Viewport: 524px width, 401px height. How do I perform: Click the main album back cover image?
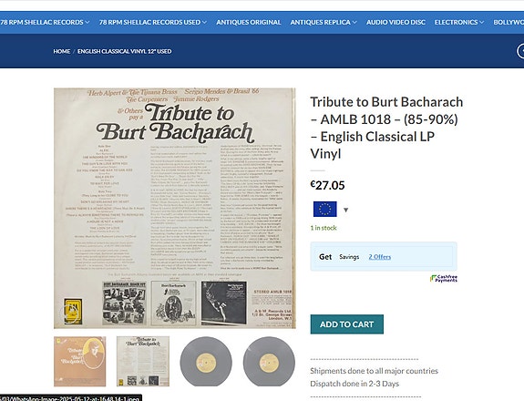pos(175,208)
